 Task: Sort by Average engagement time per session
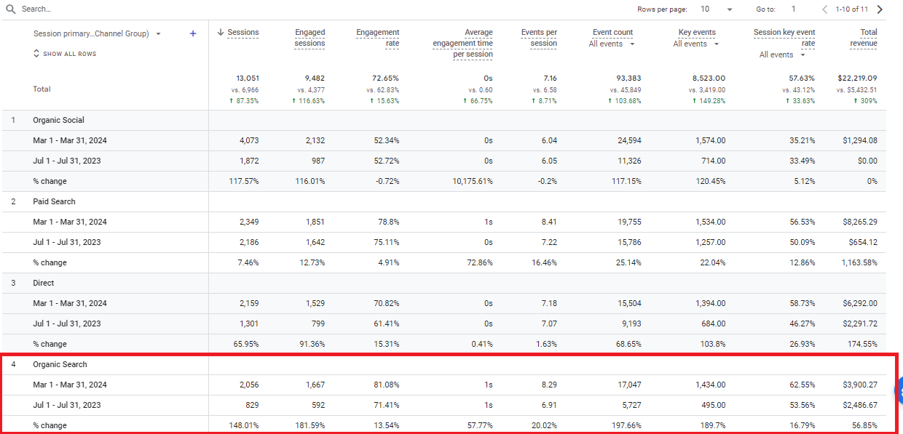[x=462, y=44]
